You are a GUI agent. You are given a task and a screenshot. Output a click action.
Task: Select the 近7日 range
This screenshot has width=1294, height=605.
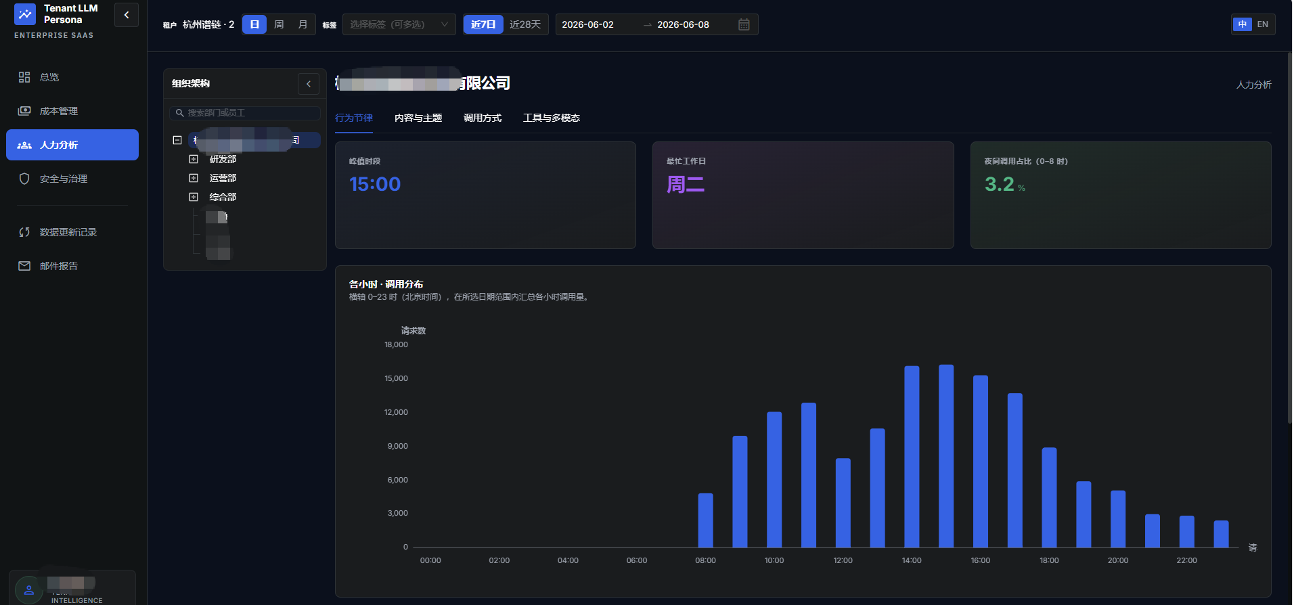[x=483, y=24]
